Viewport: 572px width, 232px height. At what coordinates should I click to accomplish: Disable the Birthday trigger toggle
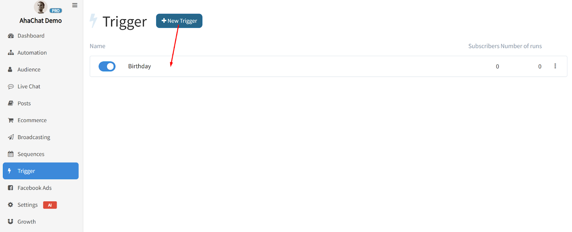(x=107, y=66)
